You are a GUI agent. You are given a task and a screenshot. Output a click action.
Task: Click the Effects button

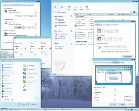point(129,97)
